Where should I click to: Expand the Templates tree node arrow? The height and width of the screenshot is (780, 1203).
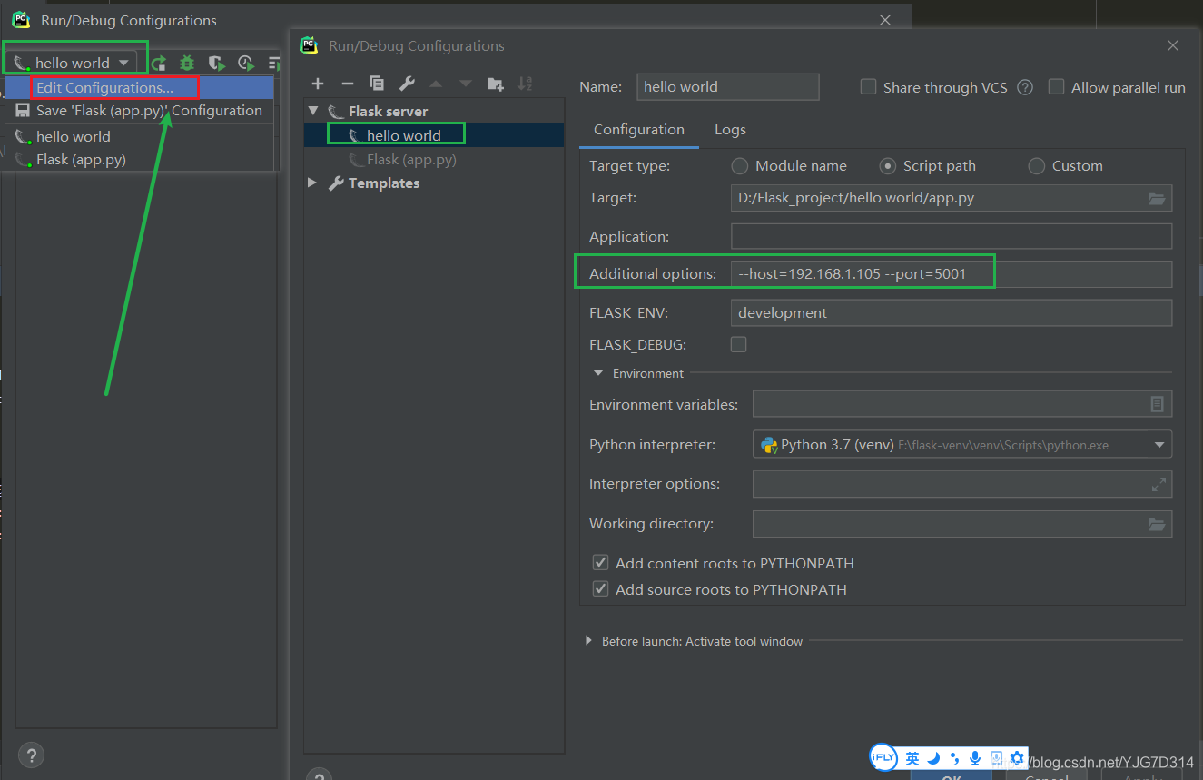tap(312, 183)
